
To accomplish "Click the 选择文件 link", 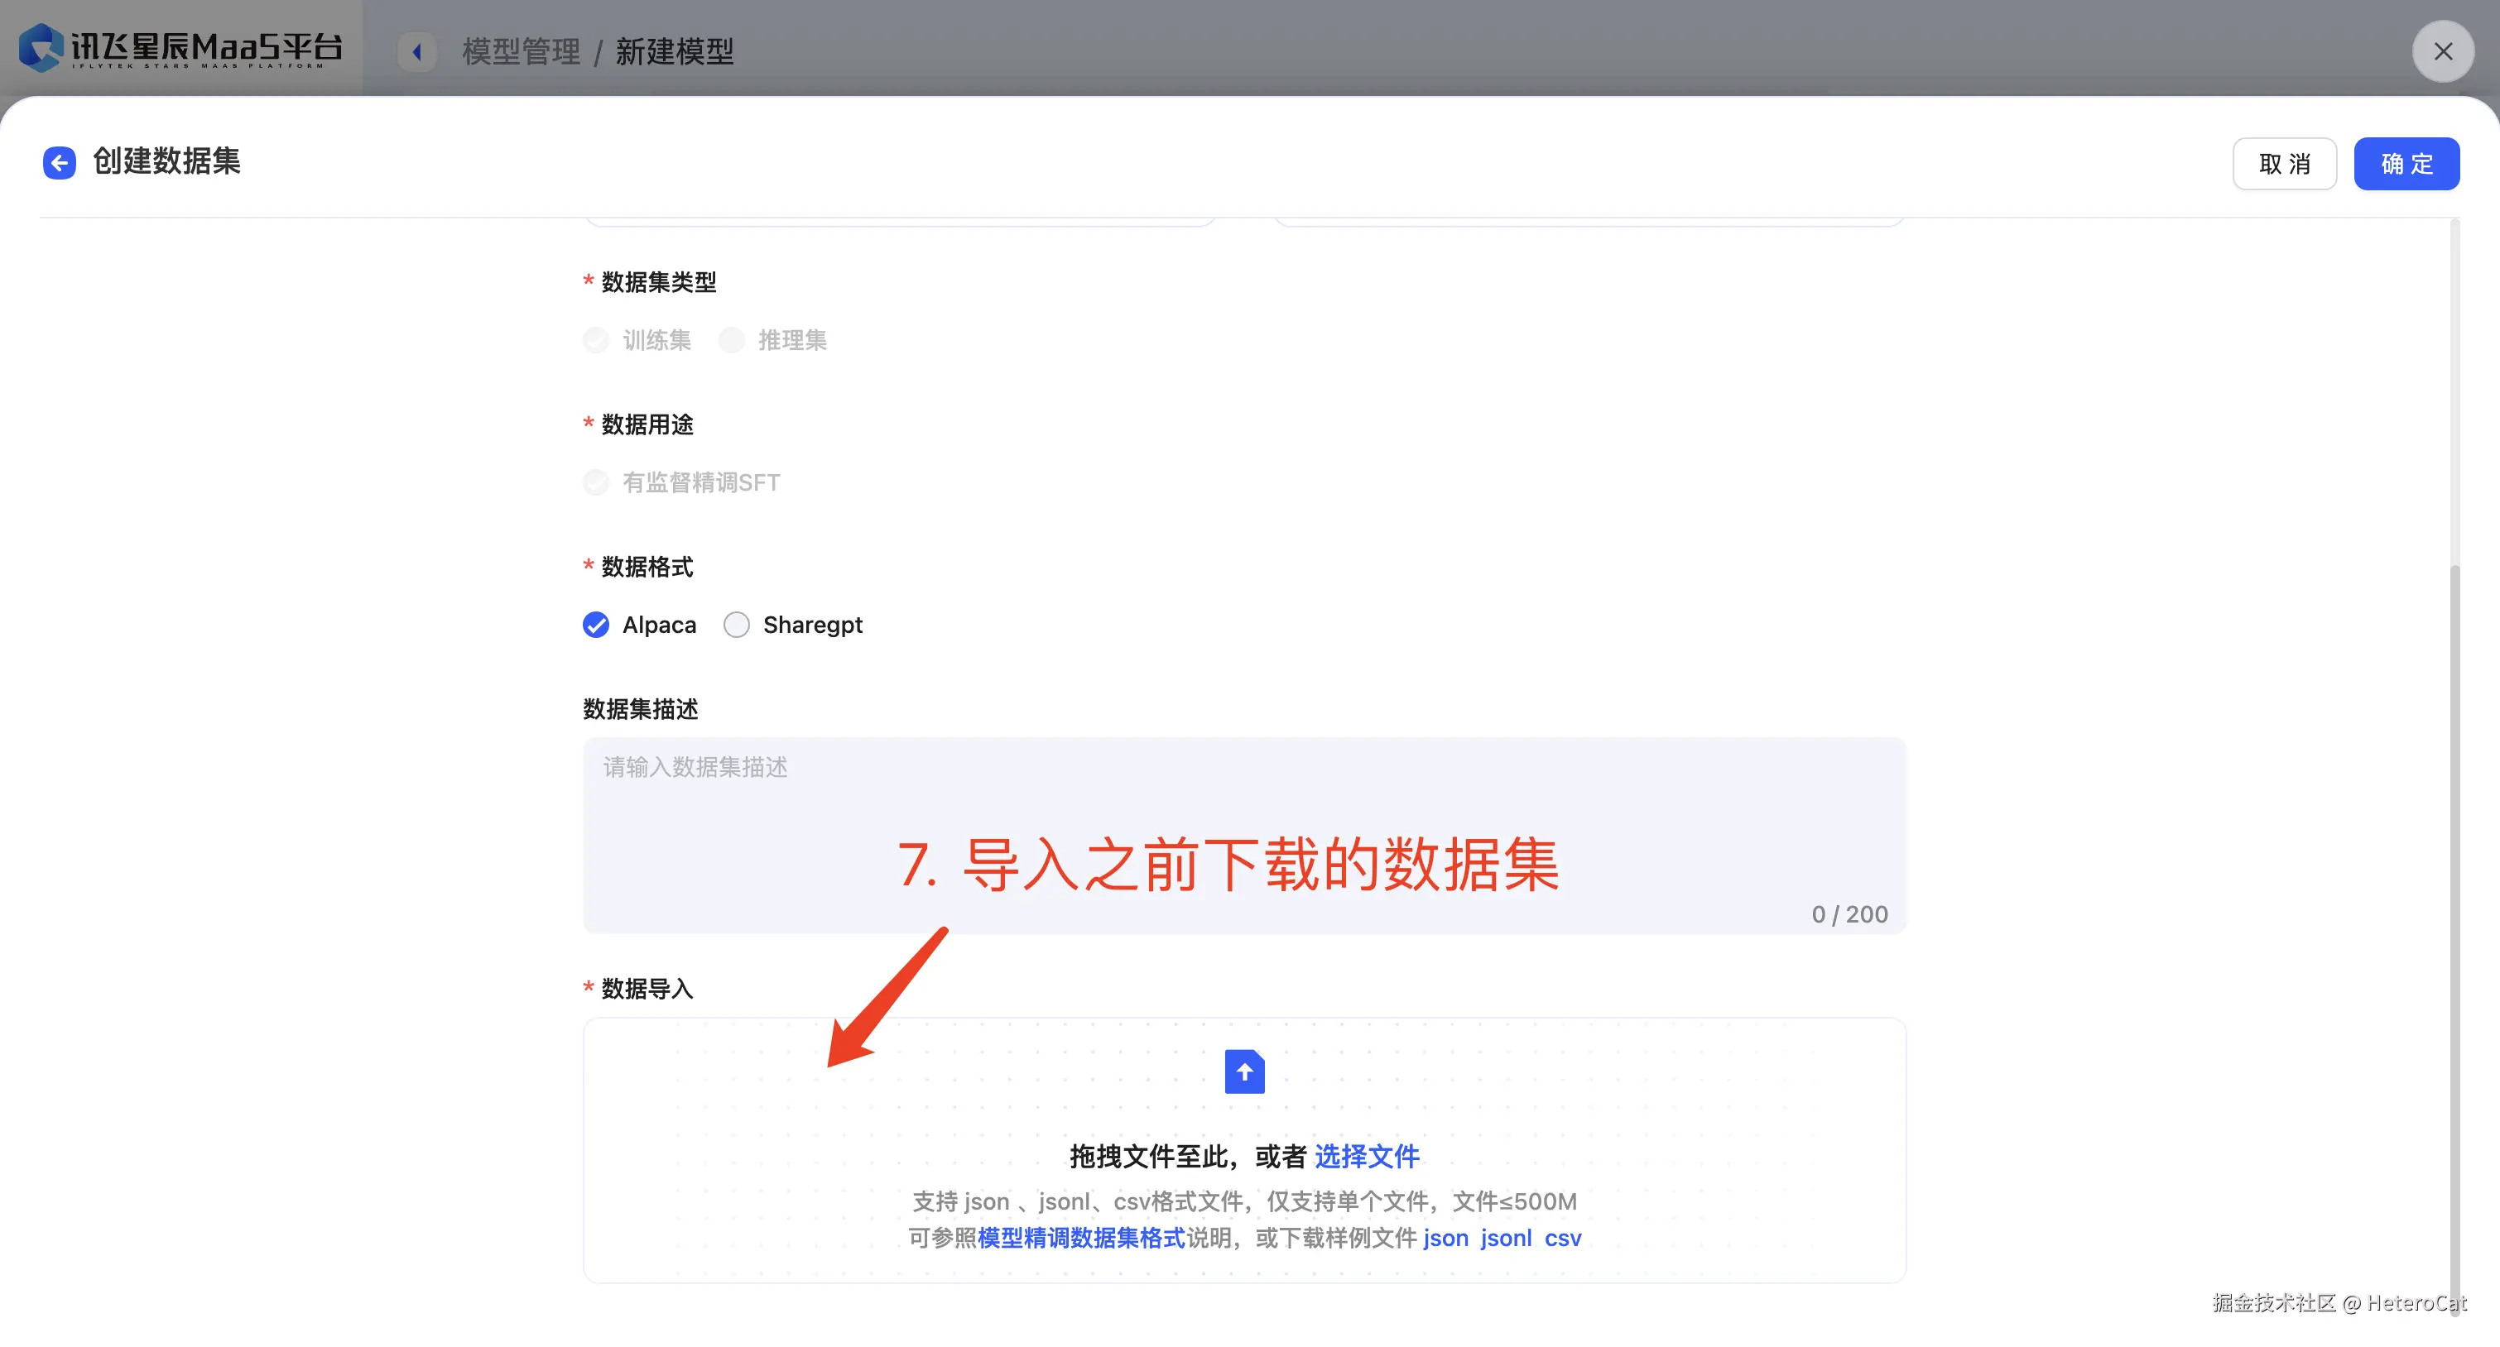I will point(1367,1156).
